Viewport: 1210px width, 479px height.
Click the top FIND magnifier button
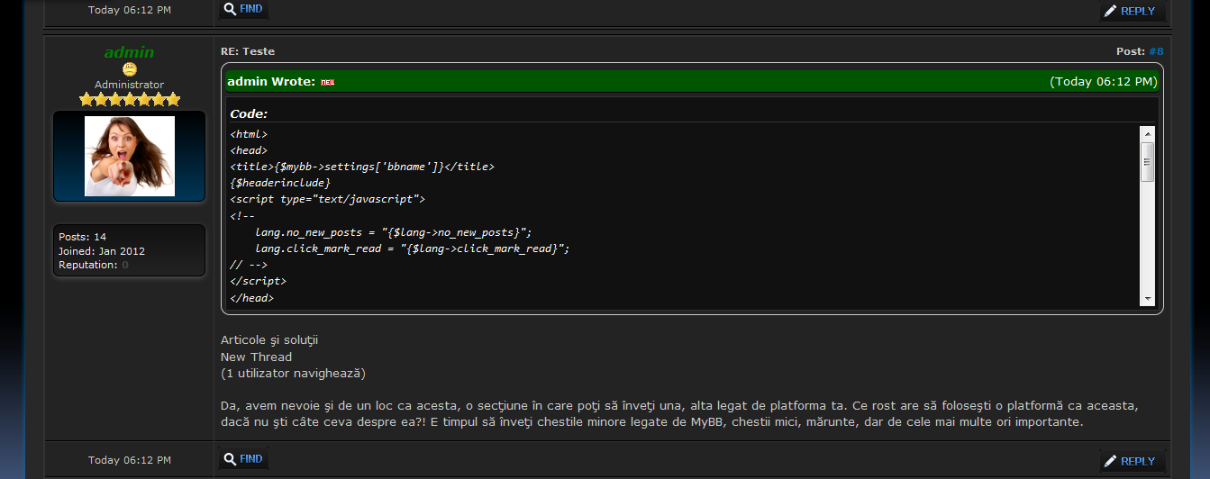click(243, 9)
